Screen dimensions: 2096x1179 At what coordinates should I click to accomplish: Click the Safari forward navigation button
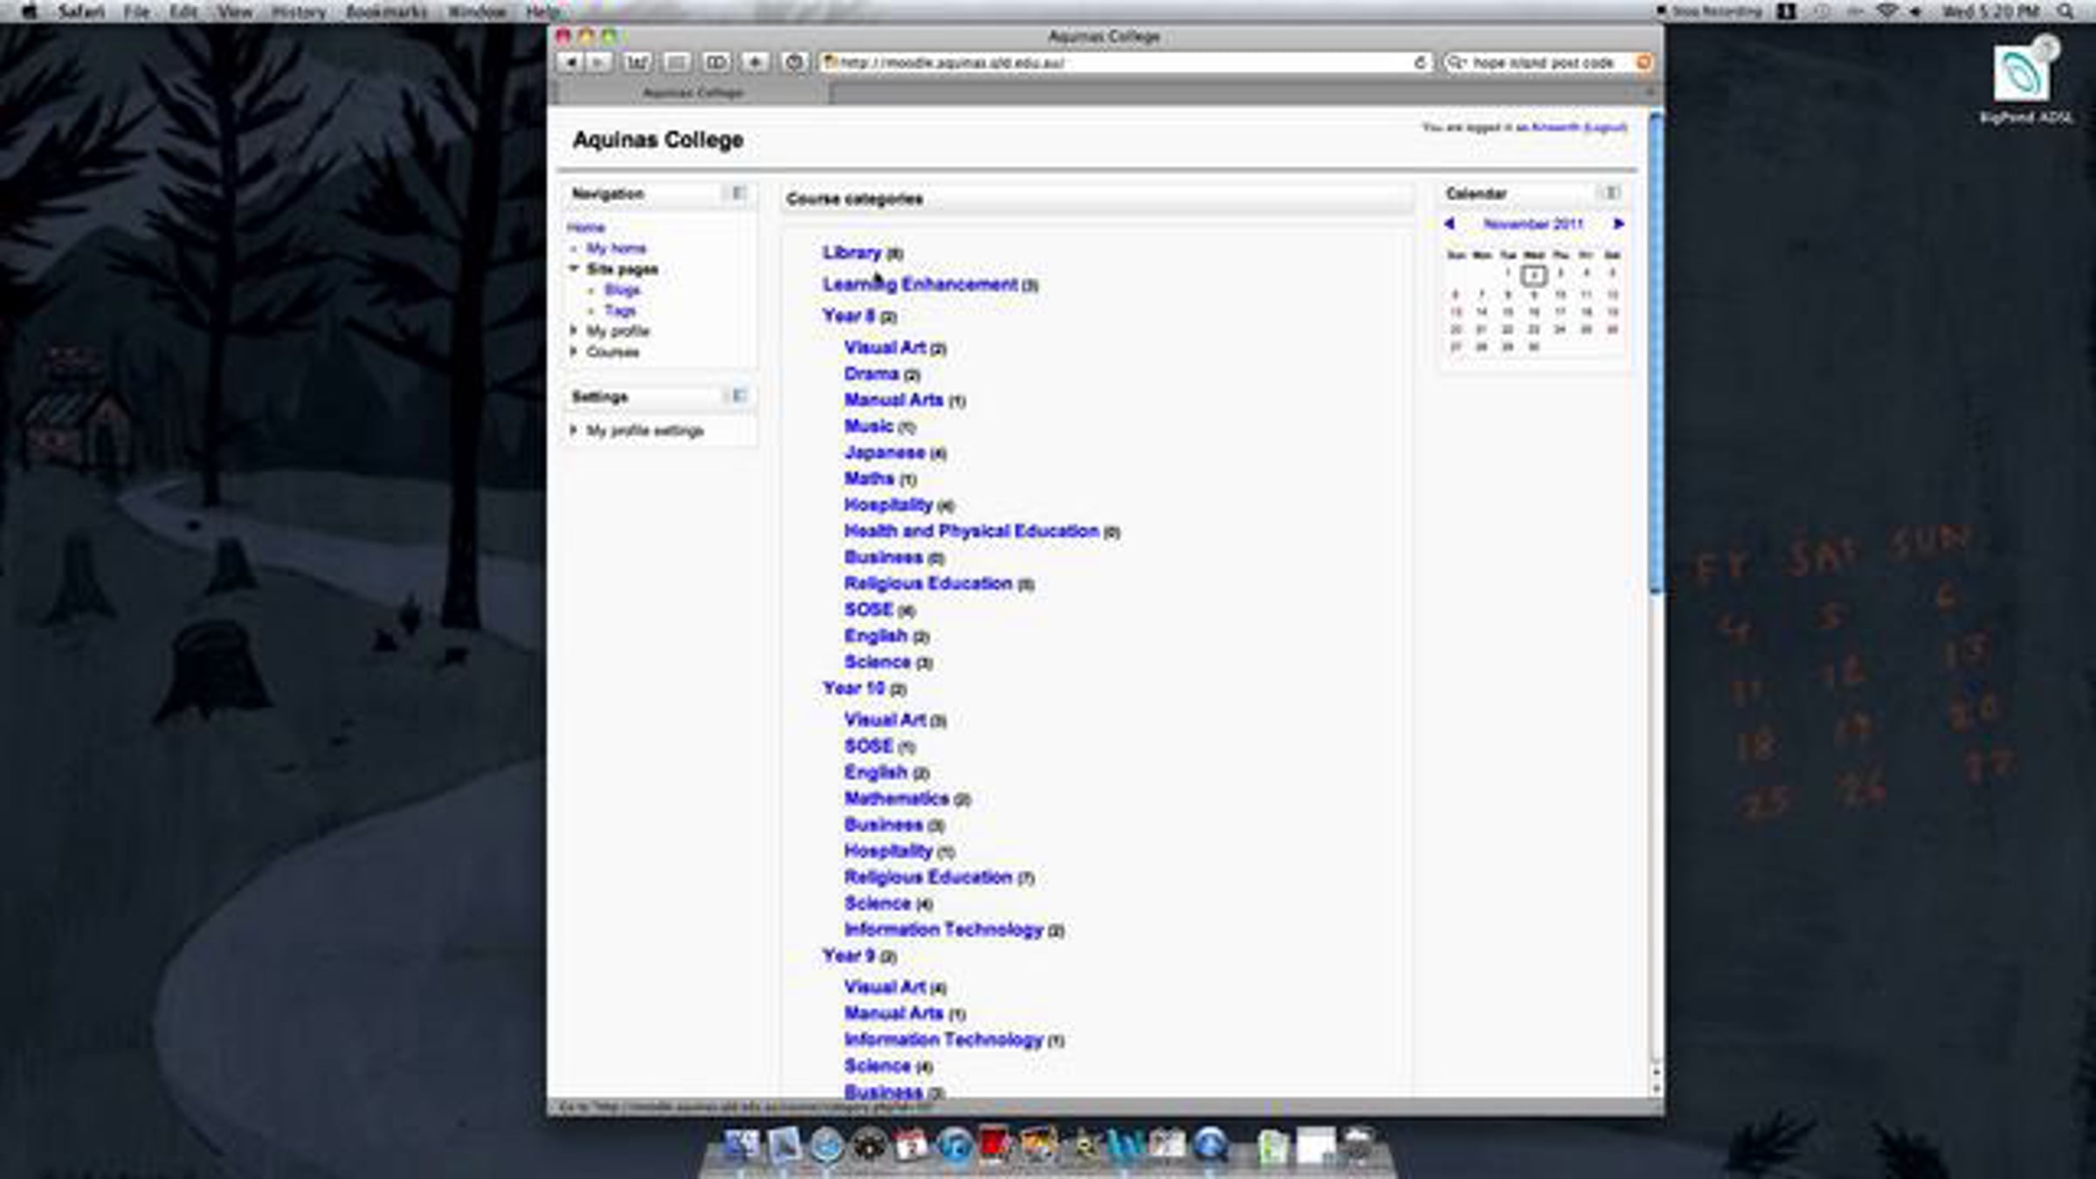click(598, 62)
